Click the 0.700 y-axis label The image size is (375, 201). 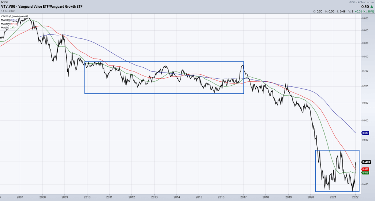(x=365, y=86)
